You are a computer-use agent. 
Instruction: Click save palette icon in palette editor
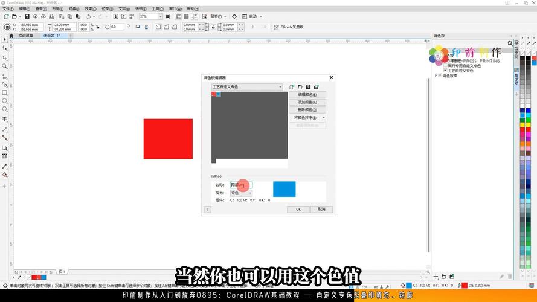pos(308,87)
